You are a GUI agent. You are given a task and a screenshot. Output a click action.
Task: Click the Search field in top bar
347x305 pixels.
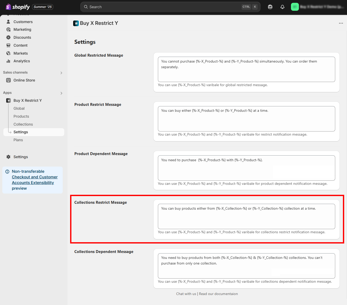[x=164, y=7]
